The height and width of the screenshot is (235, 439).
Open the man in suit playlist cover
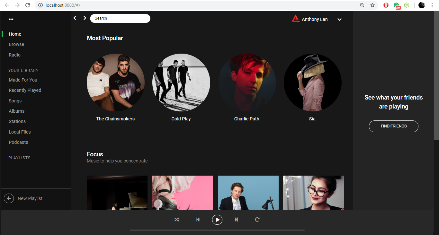248,193
